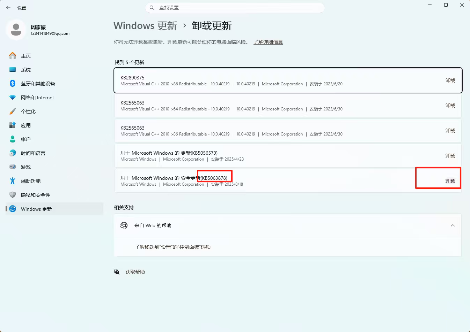The height and width of the screenshot is (332, 470).
Task: Uninstall security update KB5063878
Action: 450,181
